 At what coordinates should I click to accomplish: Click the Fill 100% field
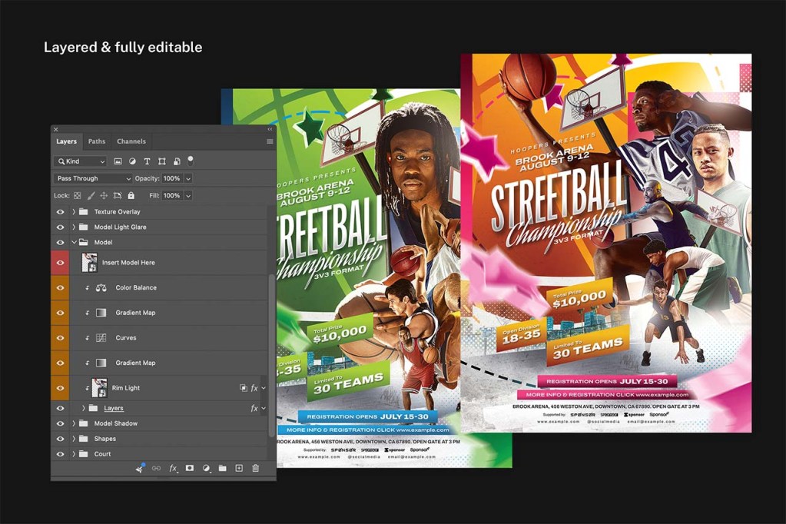tap(172, 196)
